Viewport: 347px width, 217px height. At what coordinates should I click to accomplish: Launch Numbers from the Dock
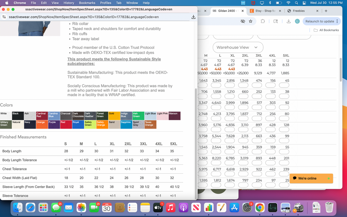coord(209,208)
